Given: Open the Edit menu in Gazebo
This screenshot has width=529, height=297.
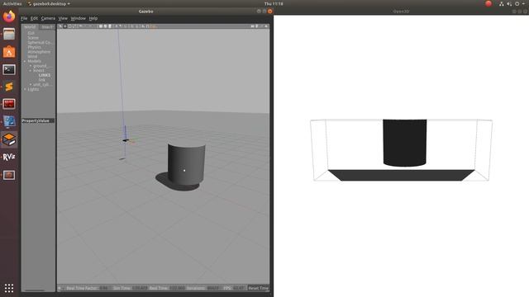Looking at the screenshot, I should tap(34, 18).
